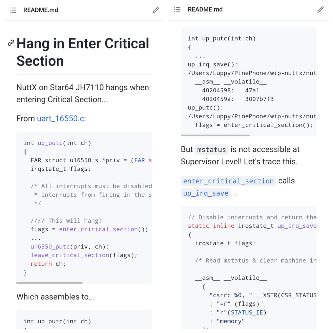Viewport: 333px width, 333px height.
Task: Open the inline up_irq_save link below "calls"
Action: click(206, 193)
